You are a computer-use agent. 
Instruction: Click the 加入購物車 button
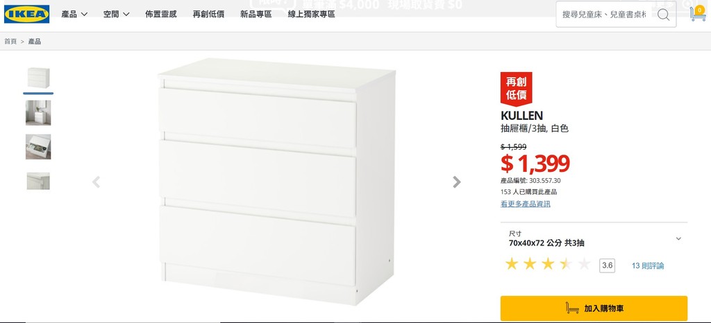tap(594, 308)
